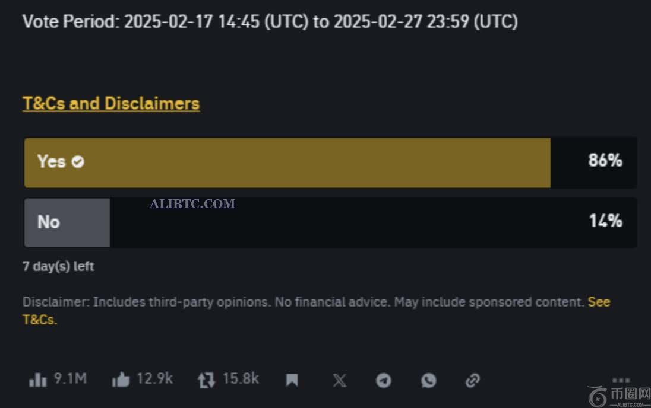Screen dimensions: 651x408
Task: Select the No poll option
Action: click(49, 222)
